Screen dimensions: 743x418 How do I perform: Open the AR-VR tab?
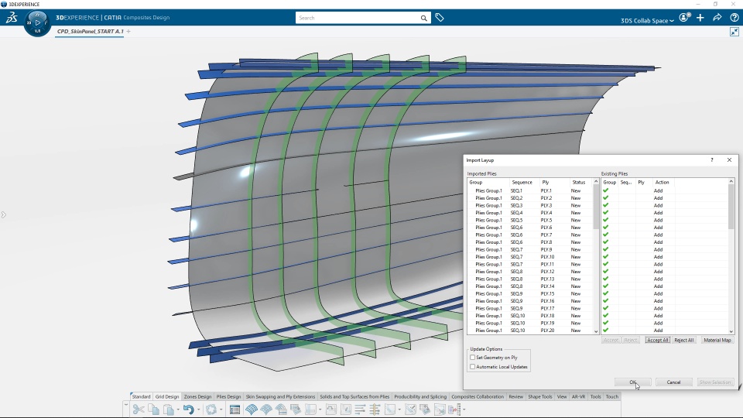(578, 396)
